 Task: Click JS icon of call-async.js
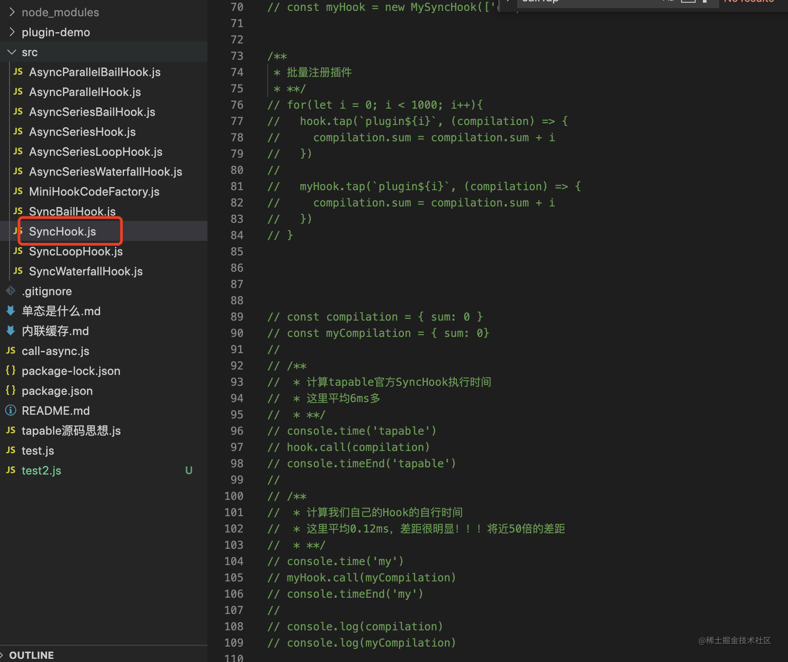[x=11, y=351]
